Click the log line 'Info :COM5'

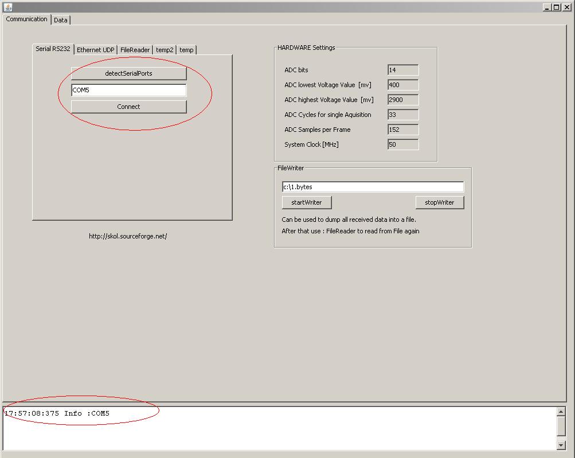(87, 414)
